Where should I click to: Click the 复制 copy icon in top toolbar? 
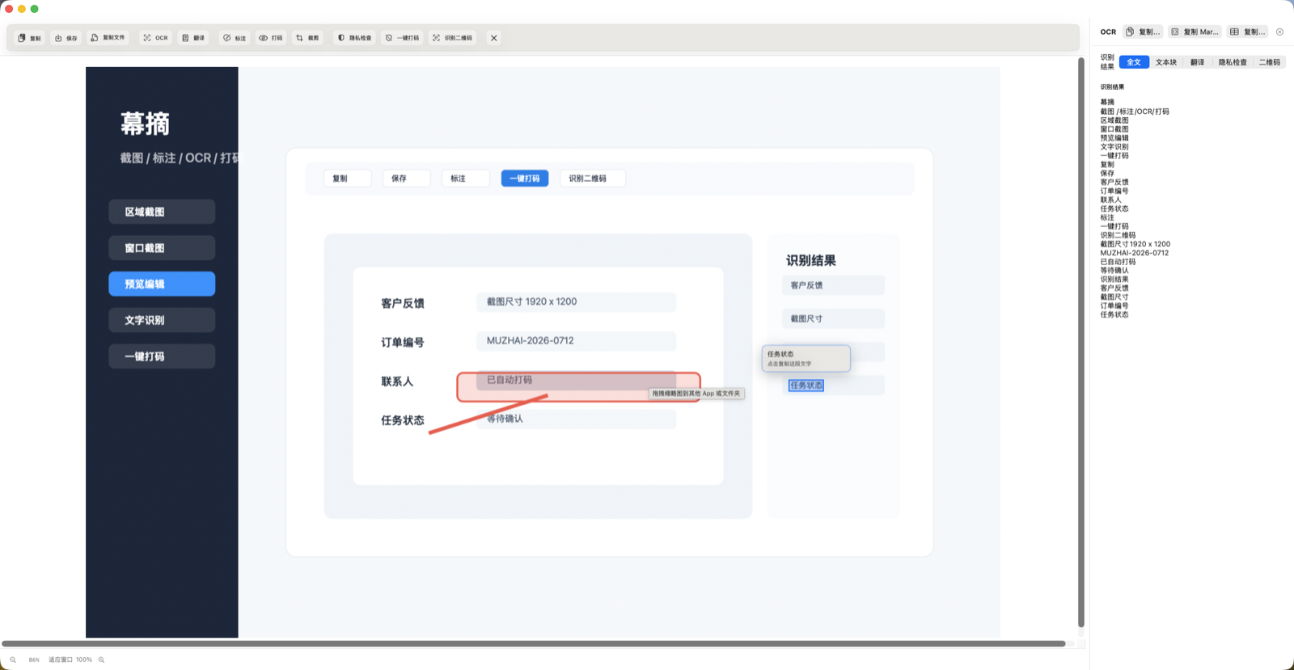(29, 38)
